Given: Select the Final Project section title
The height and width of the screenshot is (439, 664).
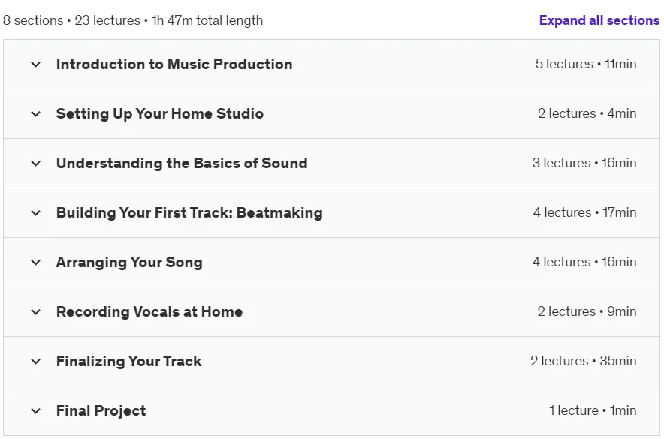Looking at the screenshot, I should (x=101, y=411).
